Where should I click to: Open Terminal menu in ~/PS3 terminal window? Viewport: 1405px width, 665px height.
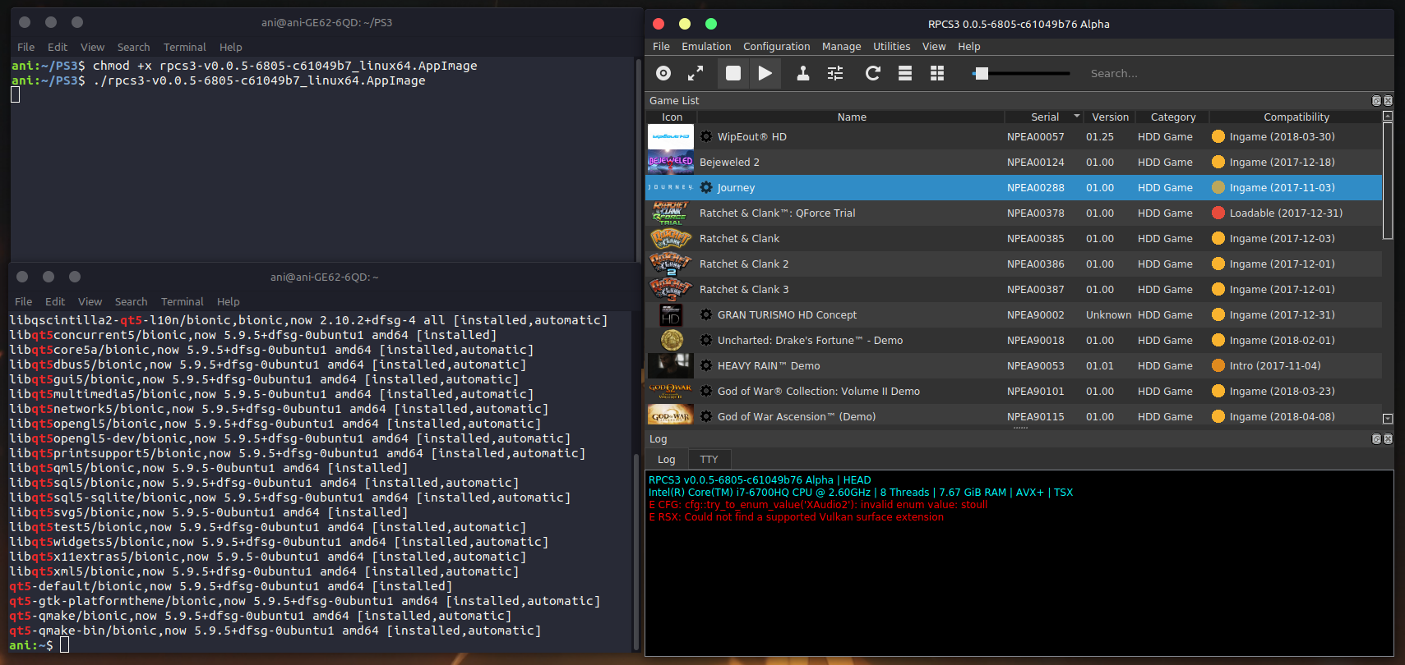coord(184,48)
